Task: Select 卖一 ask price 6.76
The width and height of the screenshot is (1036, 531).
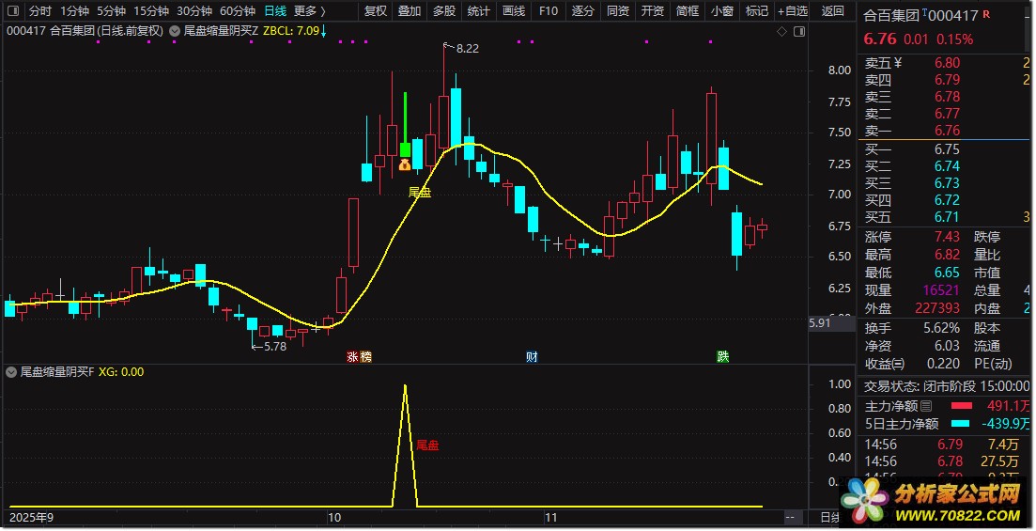Action: (947, 131)
